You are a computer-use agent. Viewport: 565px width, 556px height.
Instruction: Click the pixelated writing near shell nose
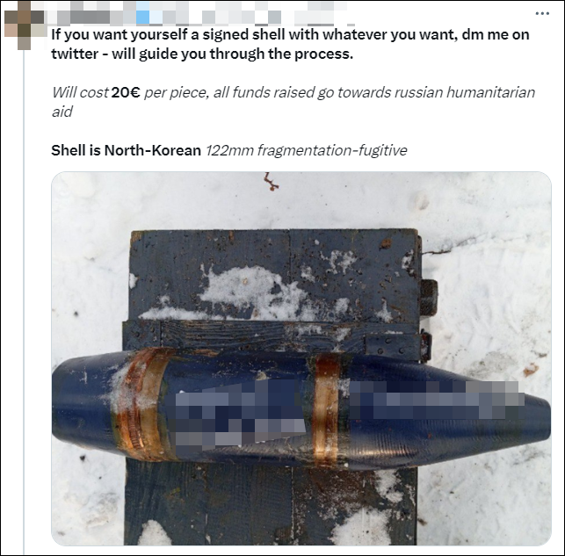pos(436,400)
